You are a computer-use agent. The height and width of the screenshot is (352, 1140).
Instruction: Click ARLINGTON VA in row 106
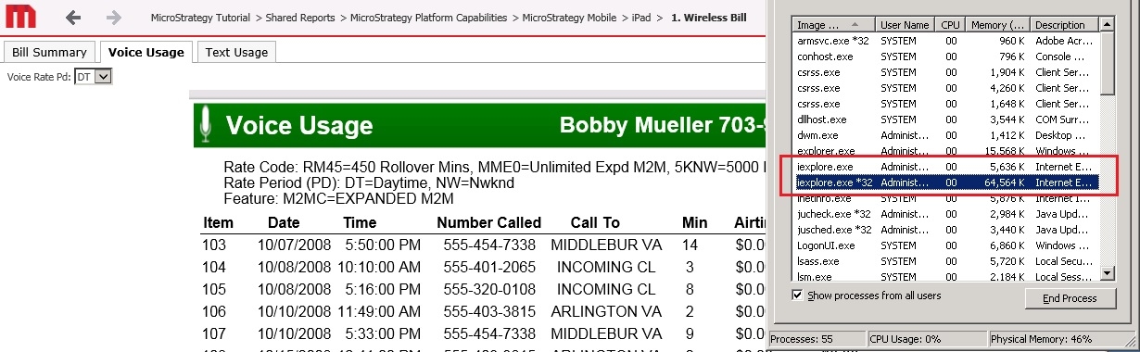(x=606, y=311)
